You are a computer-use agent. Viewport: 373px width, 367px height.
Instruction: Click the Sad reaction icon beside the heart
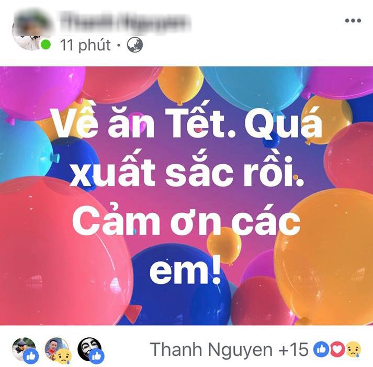click(354, 349)
